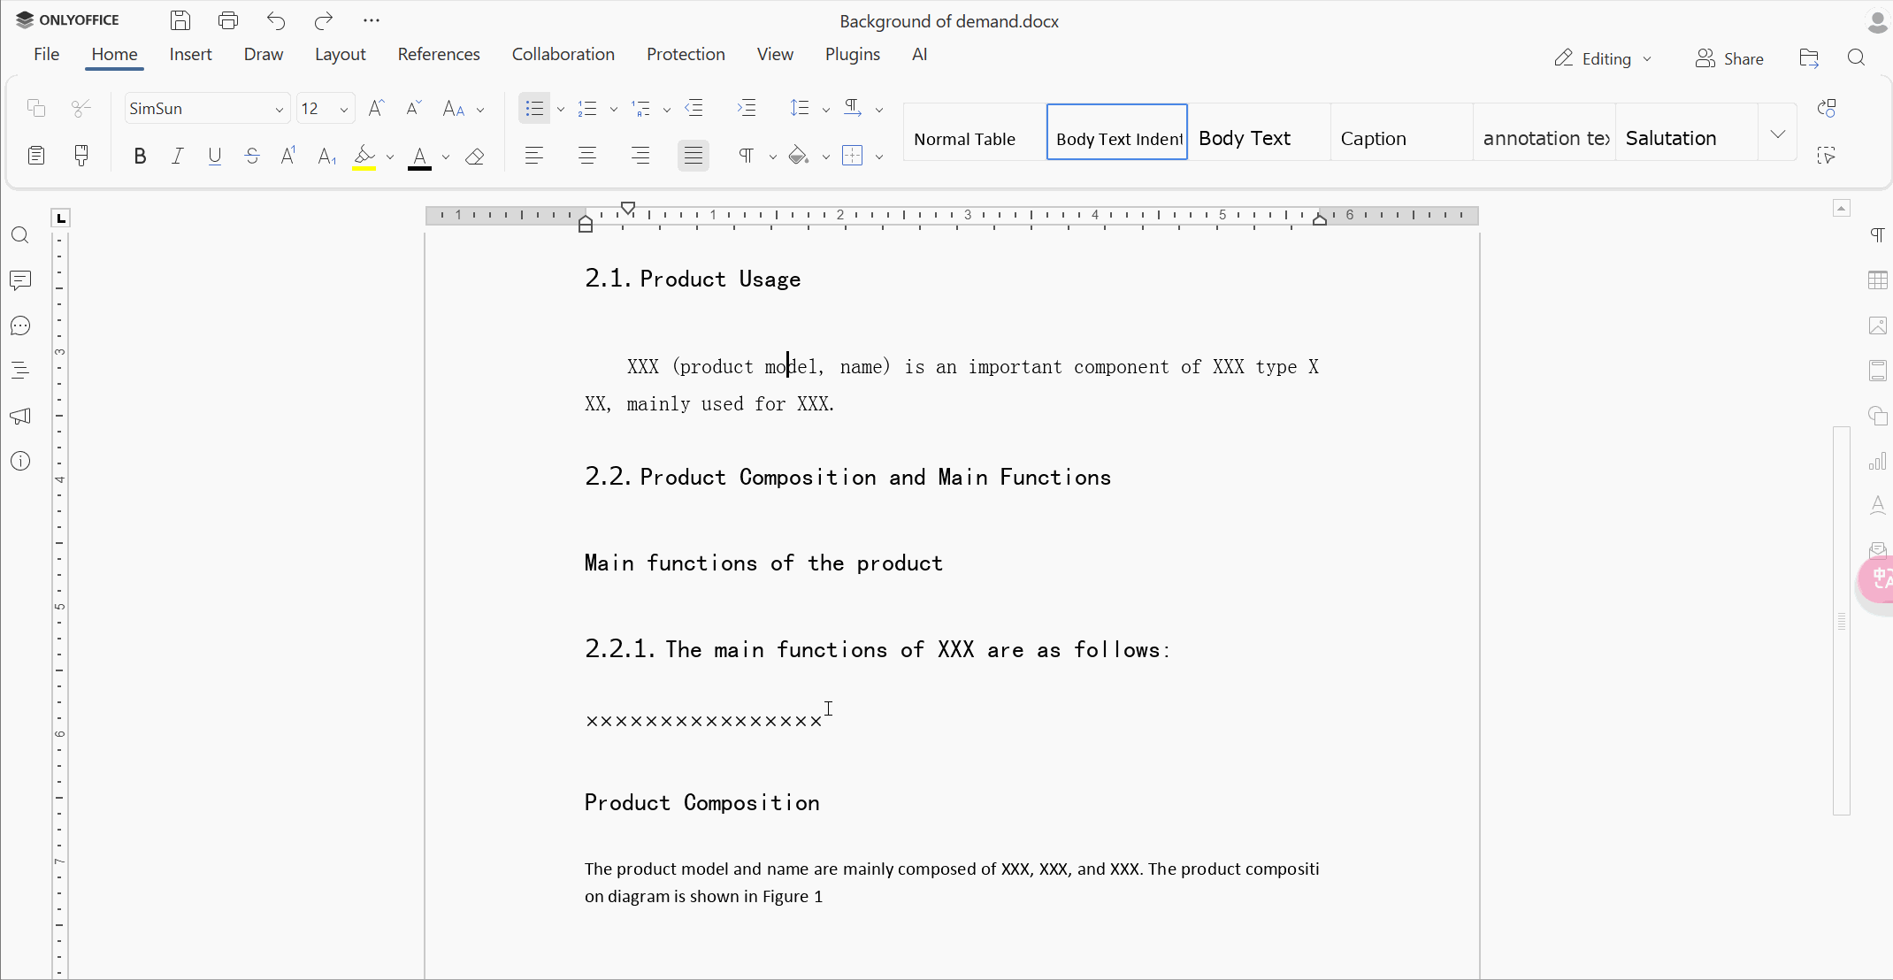
Task: Open the SimSun font name dropdown
Action: pyautogui.click(x=279, y=110)
